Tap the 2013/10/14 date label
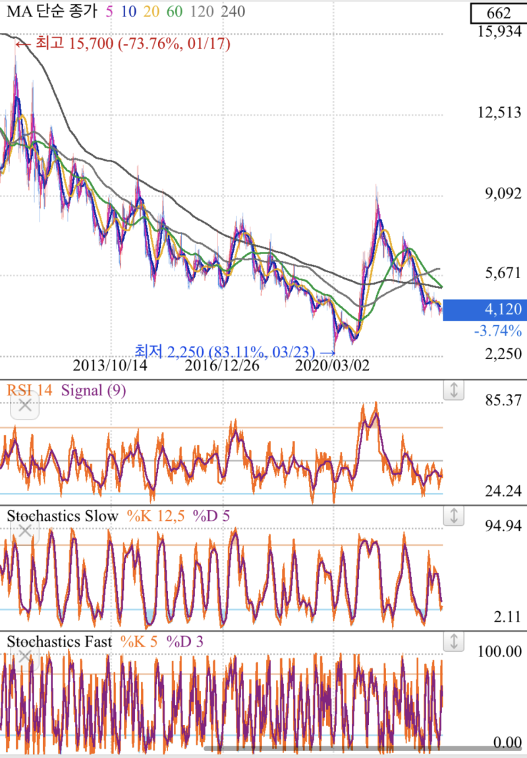527x758 pixels. (x=110, y=365)
